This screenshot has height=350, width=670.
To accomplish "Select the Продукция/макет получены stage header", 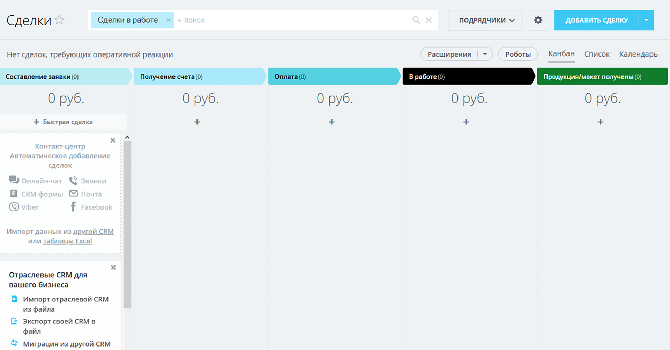I will coord(602,76).
